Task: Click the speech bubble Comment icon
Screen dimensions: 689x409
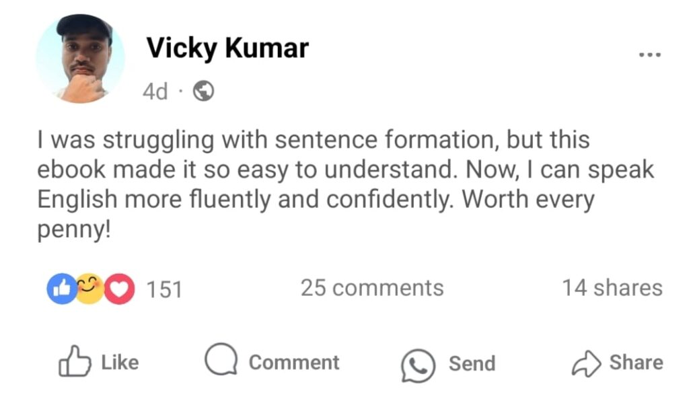Action: tap(221, 361)
